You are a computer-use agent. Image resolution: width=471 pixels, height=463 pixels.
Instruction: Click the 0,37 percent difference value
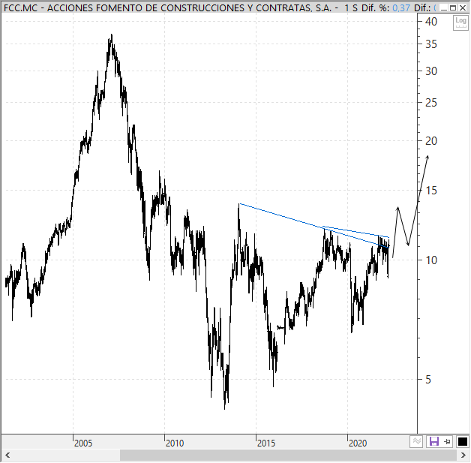pyautogui.click(x=401, y=8)
